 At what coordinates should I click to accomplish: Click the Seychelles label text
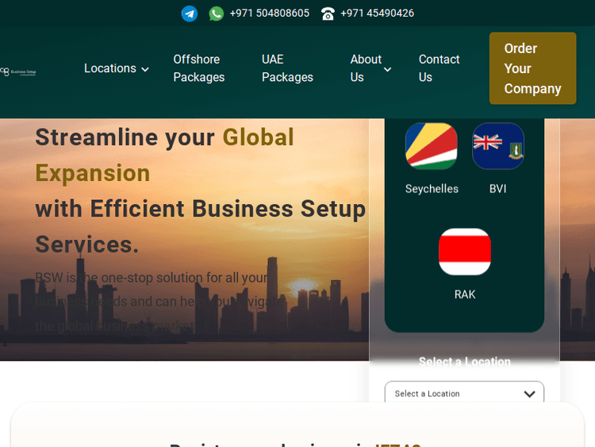click(432, 189)
